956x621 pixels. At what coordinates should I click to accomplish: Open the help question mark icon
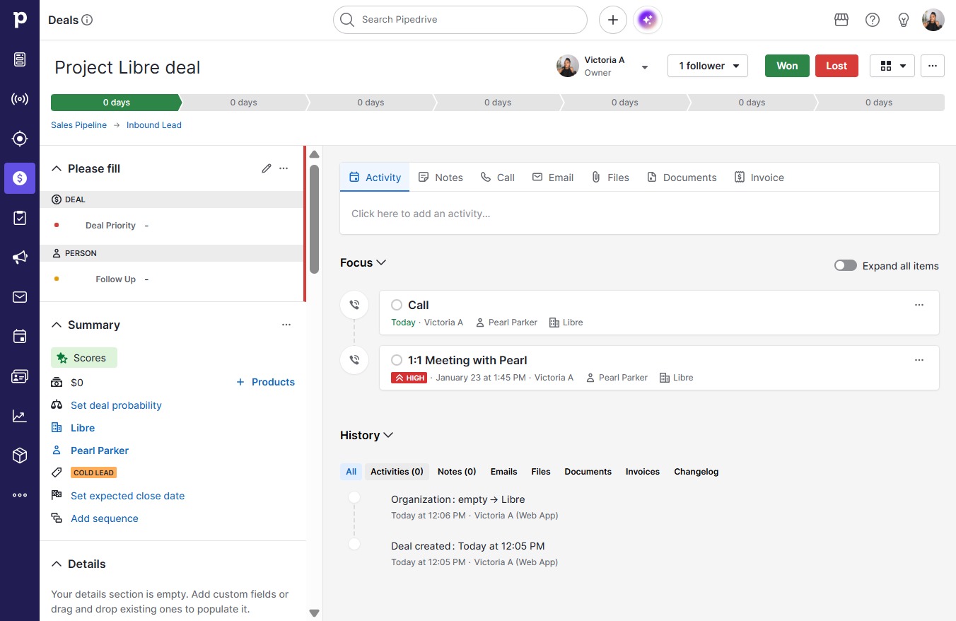[873, 20]
